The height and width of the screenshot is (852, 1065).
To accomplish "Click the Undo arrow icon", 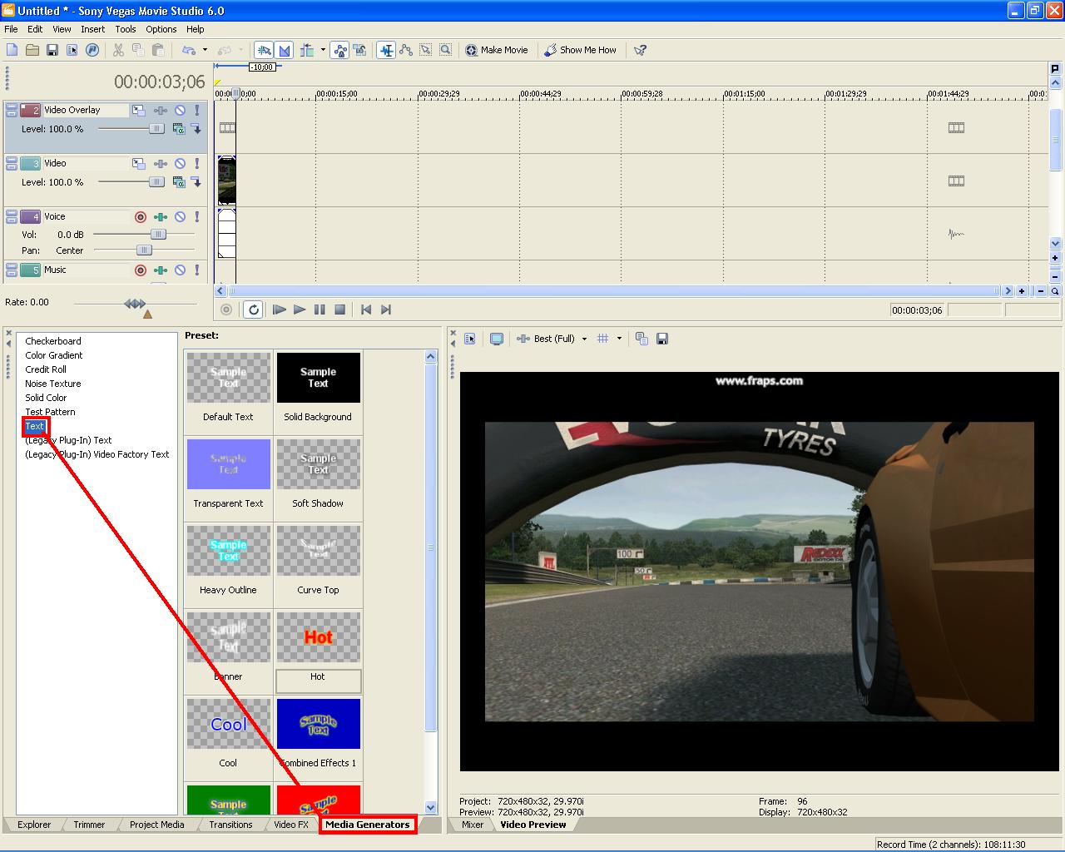I will pos(189,50).
